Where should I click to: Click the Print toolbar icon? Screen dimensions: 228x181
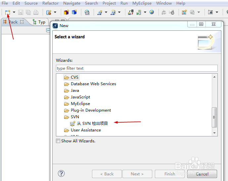pyautogui.click(x=36, y=12)
